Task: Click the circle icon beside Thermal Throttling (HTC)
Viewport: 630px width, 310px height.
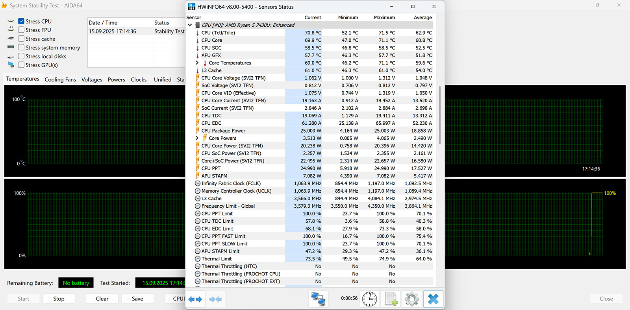Action: pos(198,266)
